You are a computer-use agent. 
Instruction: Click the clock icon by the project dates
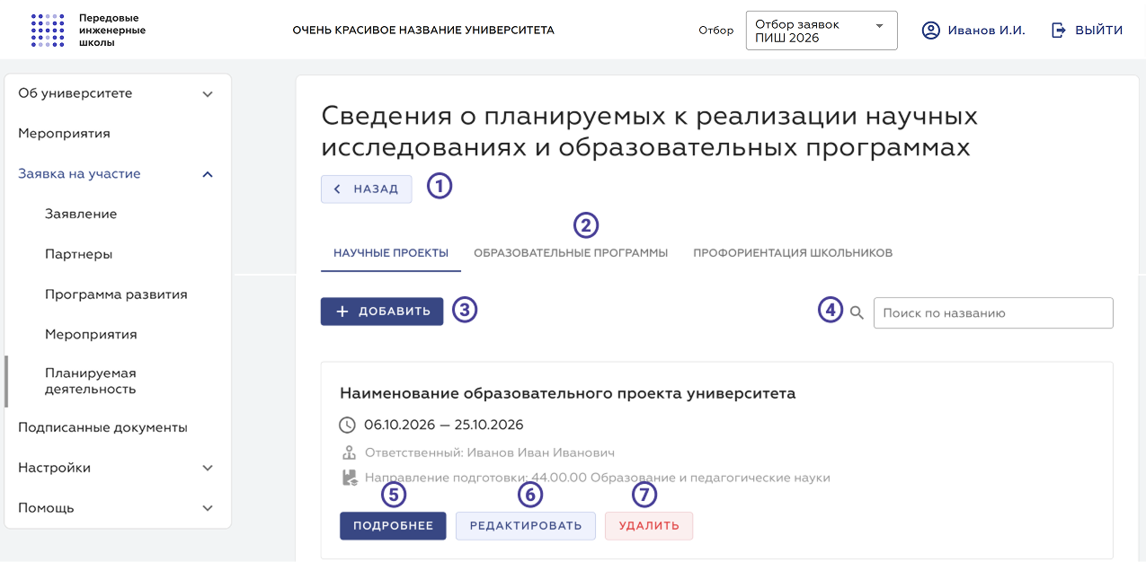(348, 425)
